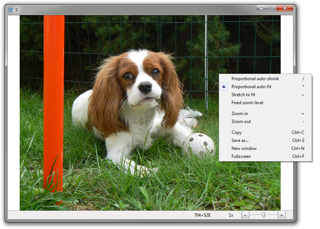This screenshot has height=229, width=320.
Task: Click the zoom slider handle
Action: point(264,215)
